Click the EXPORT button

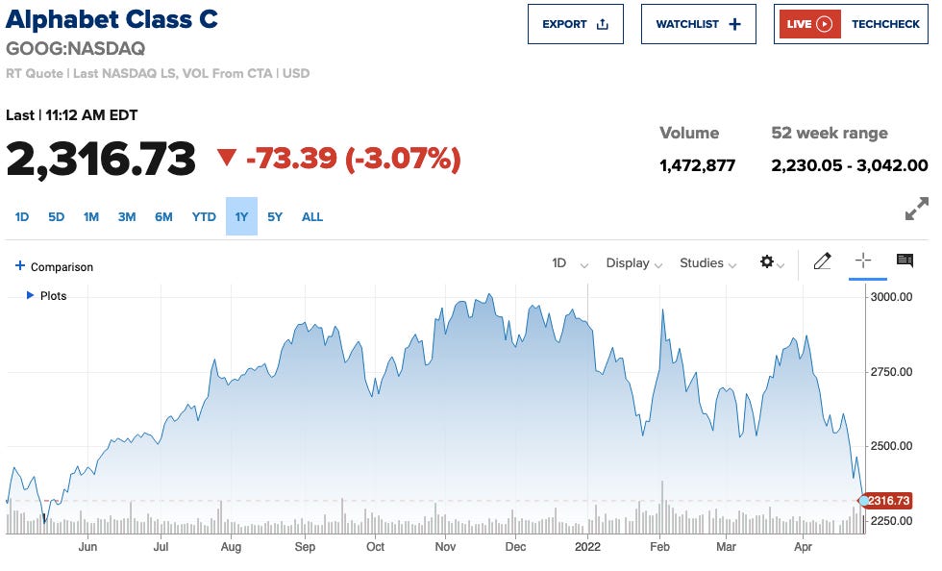point(575,24)
